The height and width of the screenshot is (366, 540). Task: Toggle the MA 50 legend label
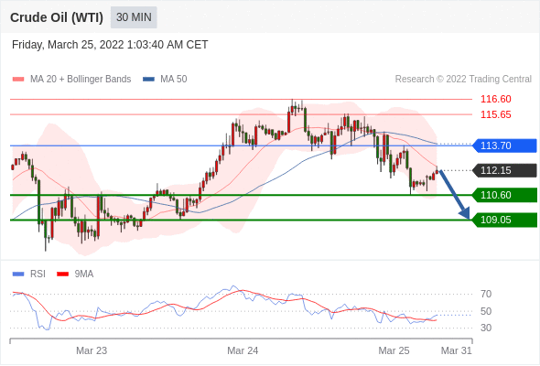[174, 80]
